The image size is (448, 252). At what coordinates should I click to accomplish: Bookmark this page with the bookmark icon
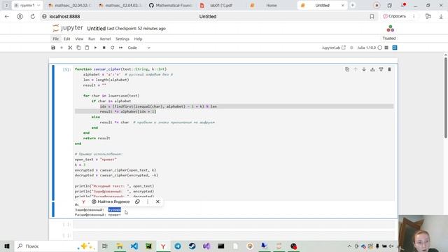click(x=372, y=17)
